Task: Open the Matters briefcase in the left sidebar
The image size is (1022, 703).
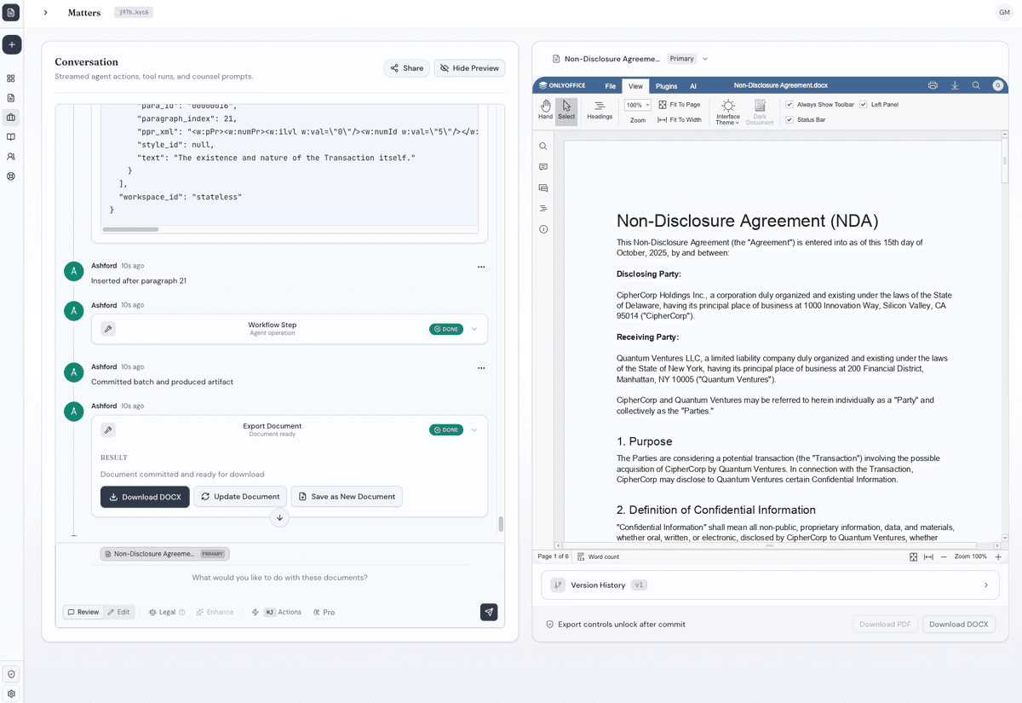Action: coord(12,118)
